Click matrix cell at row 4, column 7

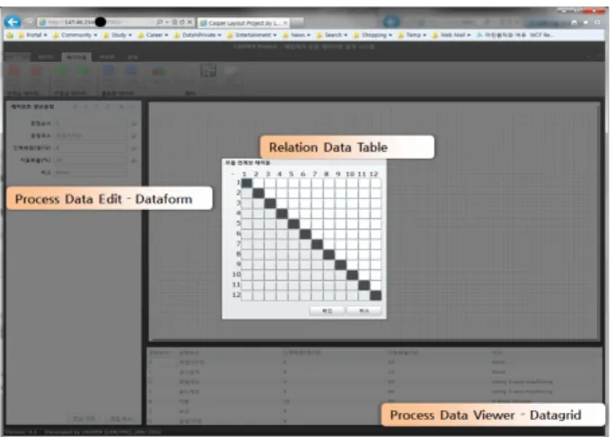[317, 214]
